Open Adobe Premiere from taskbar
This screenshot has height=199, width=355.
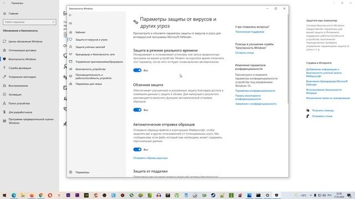77,195
